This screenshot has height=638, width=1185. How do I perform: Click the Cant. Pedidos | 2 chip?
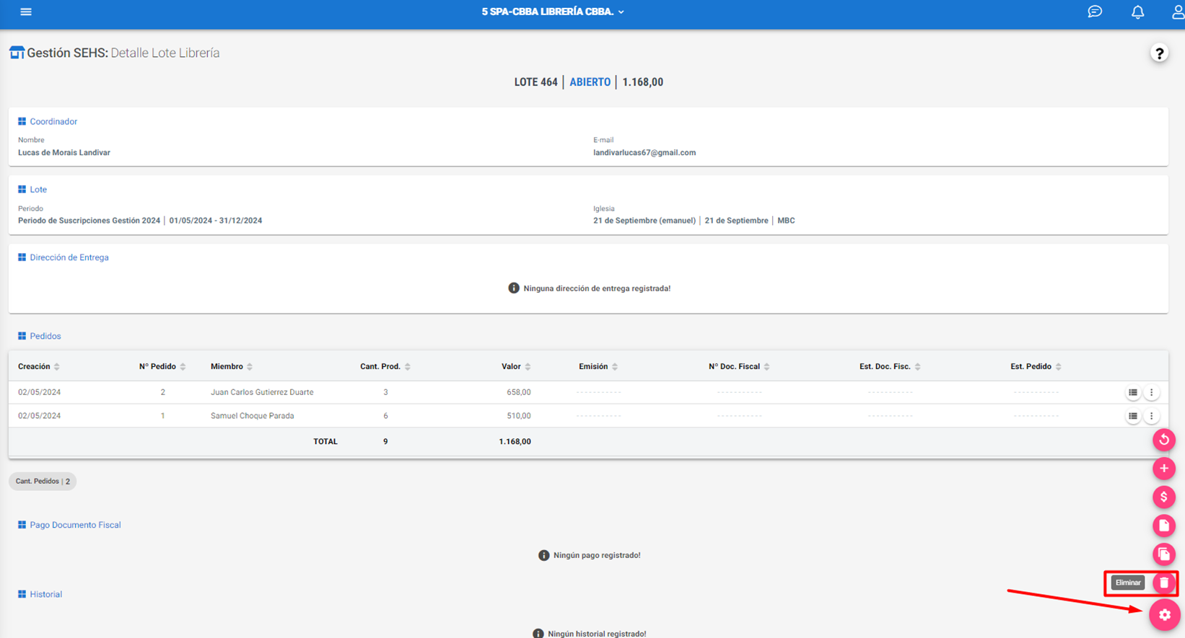[x=43, y=481]
